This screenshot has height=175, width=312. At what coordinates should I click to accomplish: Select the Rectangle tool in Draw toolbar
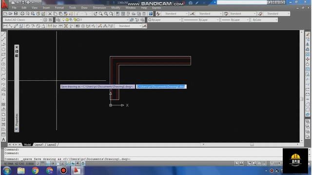[3, 54]
